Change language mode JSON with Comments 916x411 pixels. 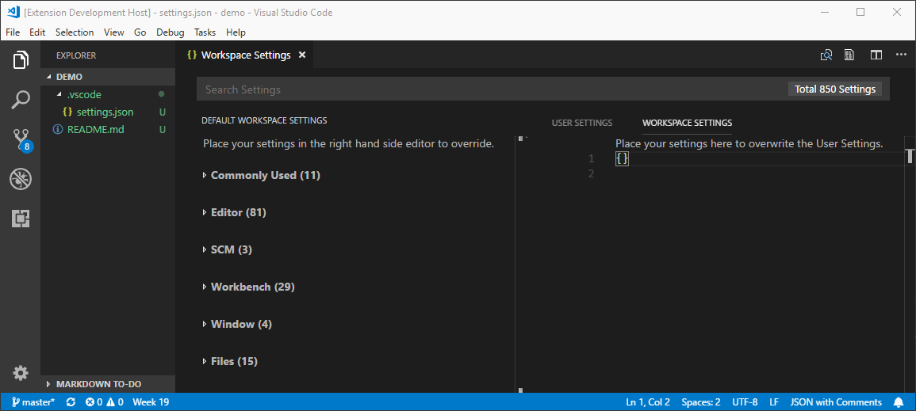pos(836,401)
